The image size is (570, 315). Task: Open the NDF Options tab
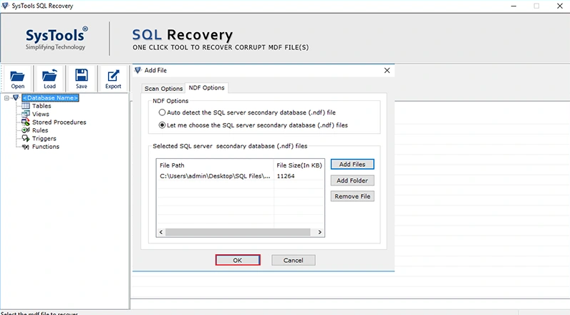(x=206, y=87)
